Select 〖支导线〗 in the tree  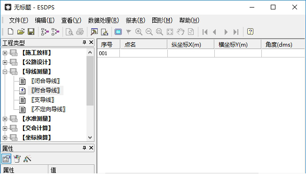click(43, 100)
